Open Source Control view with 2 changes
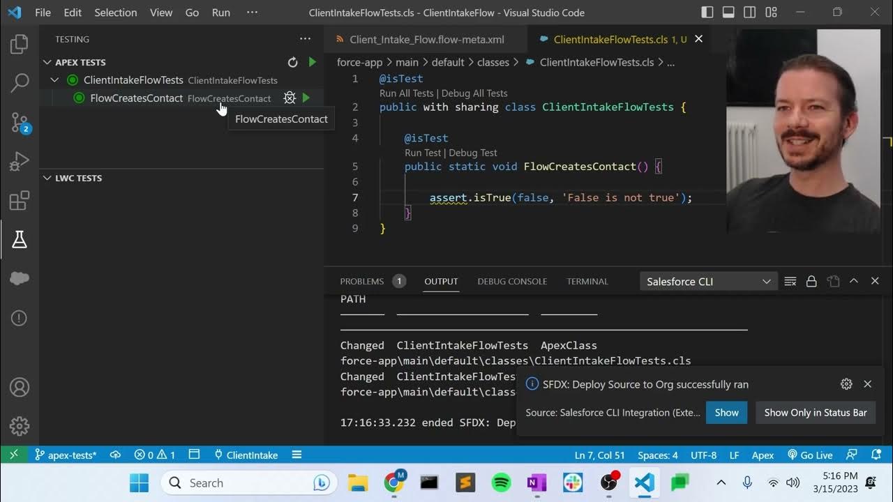Screen dimensions: 893x502 coord(20,123)
